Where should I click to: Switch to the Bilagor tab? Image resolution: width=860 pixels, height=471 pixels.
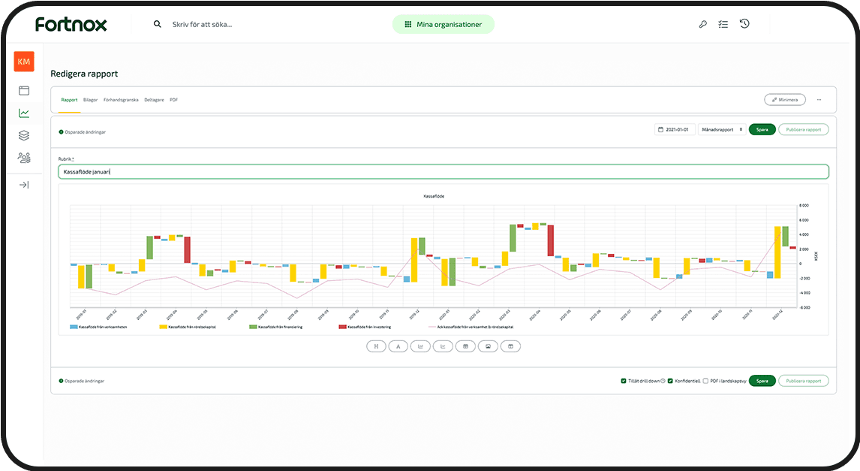90,100
